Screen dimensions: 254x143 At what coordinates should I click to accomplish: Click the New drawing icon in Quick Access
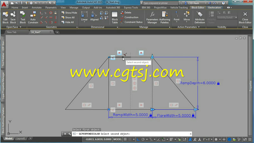(x=12, y=3)
